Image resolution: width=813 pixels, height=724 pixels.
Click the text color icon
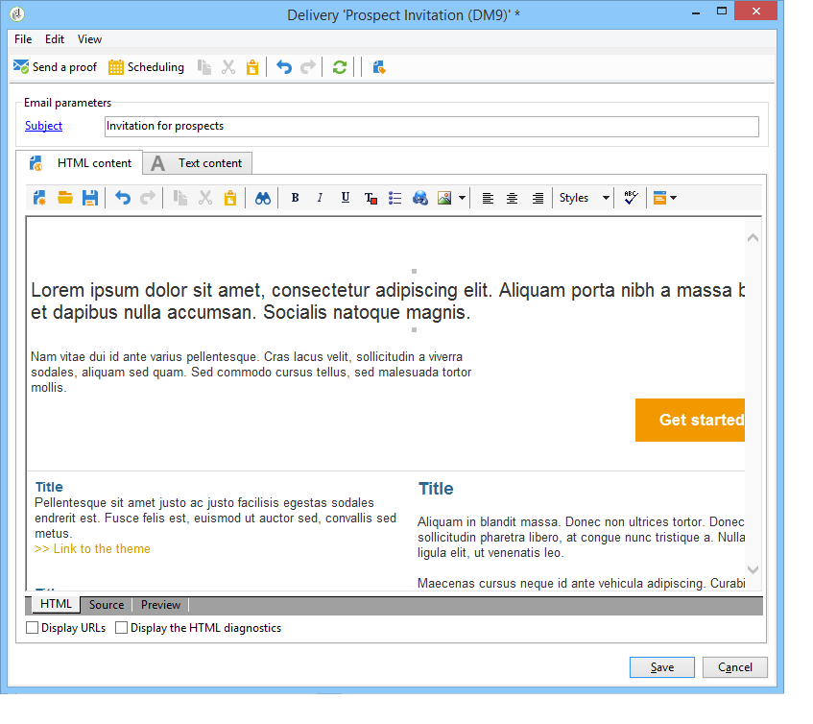(371, 198)
